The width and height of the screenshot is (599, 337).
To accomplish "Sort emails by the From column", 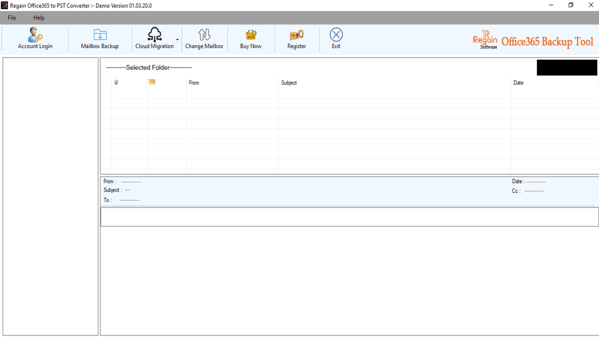I will 193,82.
